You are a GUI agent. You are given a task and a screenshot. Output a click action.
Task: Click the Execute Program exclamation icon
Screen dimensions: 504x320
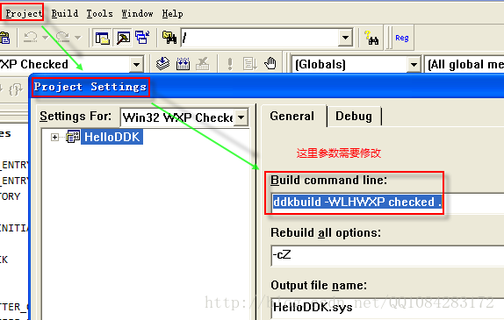tap(229, 63)
